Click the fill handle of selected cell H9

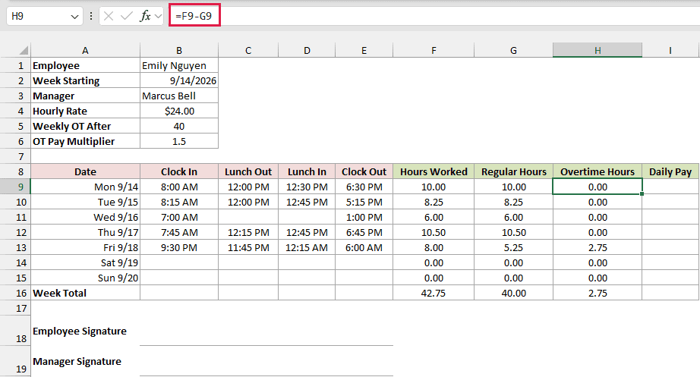pos(642,194)
